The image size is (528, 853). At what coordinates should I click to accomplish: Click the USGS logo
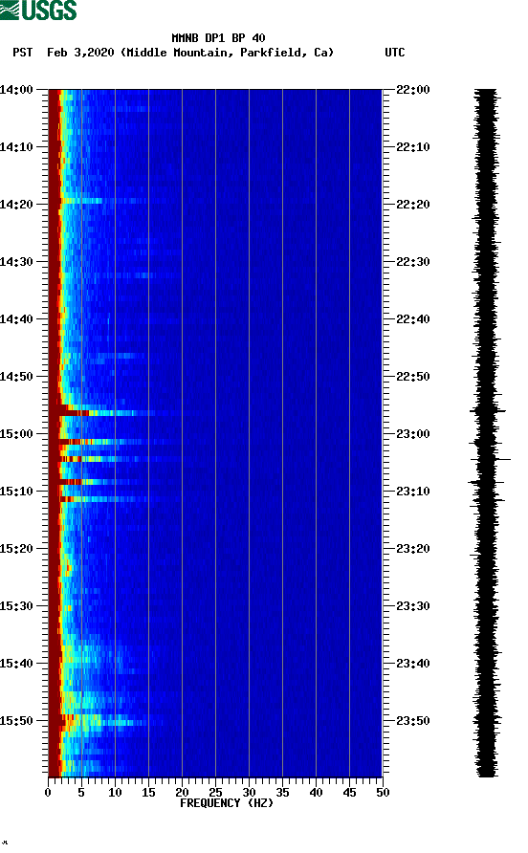pos(38,10)
